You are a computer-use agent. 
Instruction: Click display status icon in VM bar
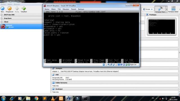pos(119,65)
